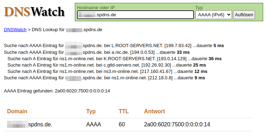Viewport: 266px width, 137px height.
Task: Click the K.ROOT-SERVERS.NET lookup line
Action: point(115,59)
